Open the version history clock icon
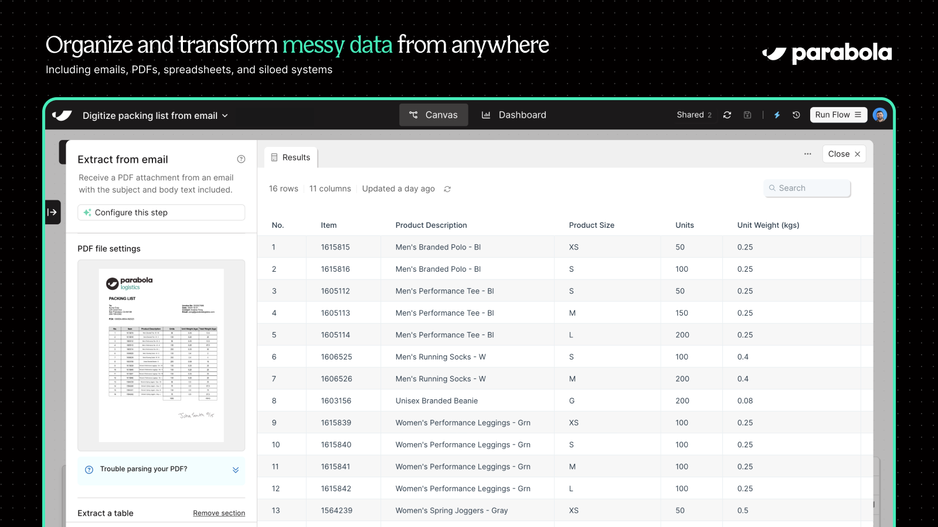The image size is (938, 527). pyautogui.click(x=796, y=115)
